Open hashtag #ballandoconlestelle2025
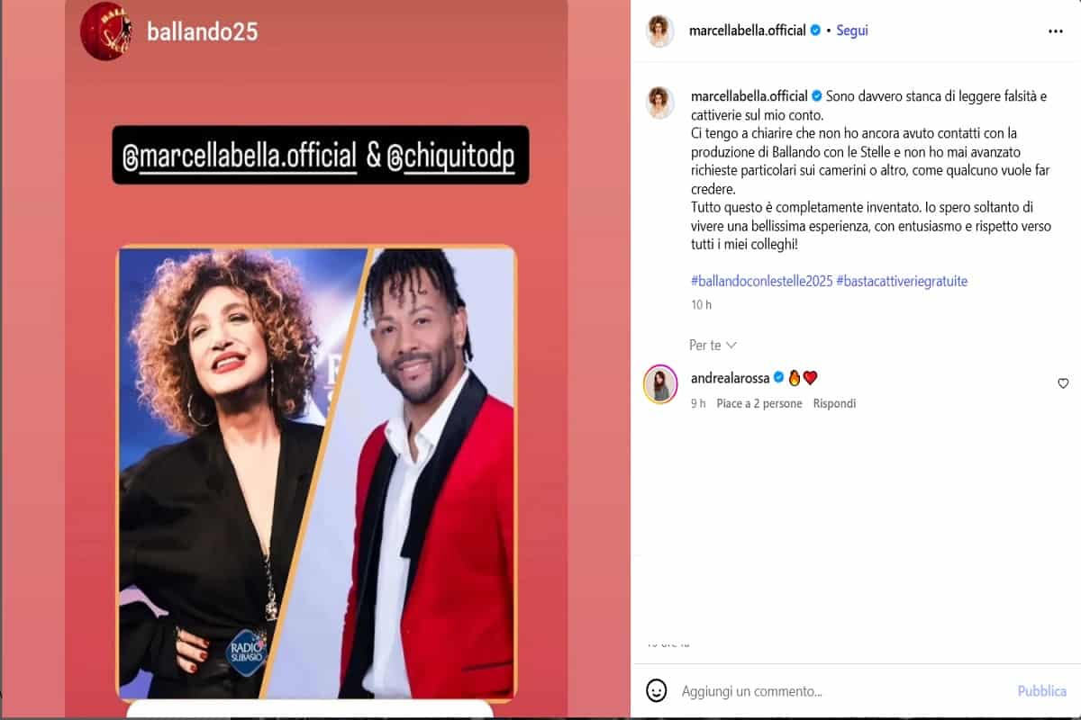Image resolution: width=1081 pixels, height=720 pixels. coord(761,281)
